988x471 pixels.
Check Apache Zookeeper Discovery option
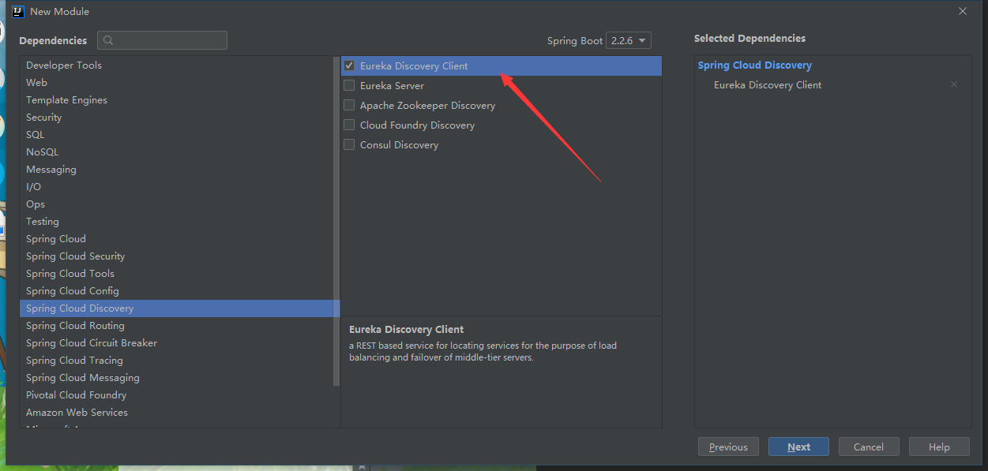(349, 106)
